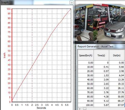Viewport: 125px width, 110px height.
Task: Click the Seconds axis label
Action: pyautogui.click(x=41, y=108)
